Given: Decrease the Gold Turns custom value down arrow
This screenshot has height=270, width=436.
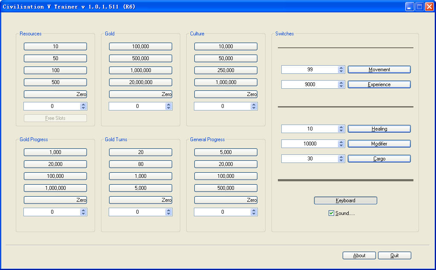Looking at the screenshot, I should tap(168, 214).
